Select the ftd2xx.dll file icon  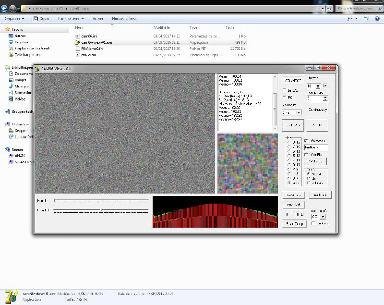tap(78, 55)
